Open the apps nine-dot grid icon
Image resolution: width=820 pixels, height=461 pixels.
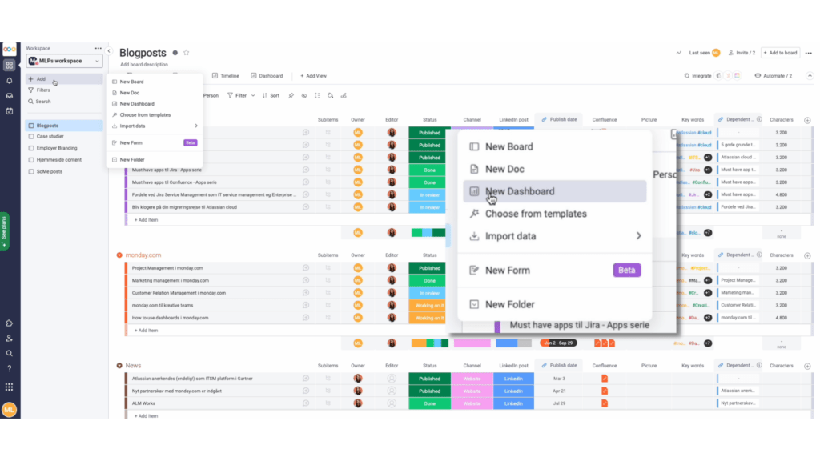coord(10,387)
